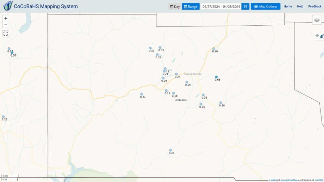Select the 0.50 station marker

(x=214, y=49)
